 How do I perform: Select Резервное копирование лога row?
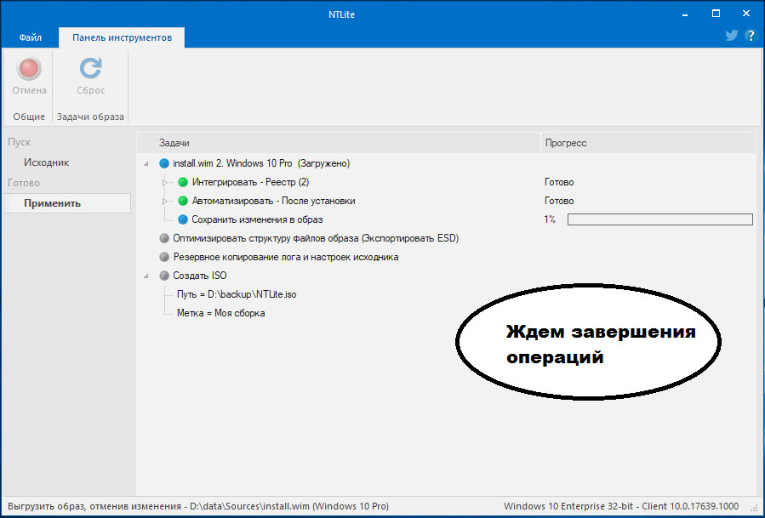286,257
